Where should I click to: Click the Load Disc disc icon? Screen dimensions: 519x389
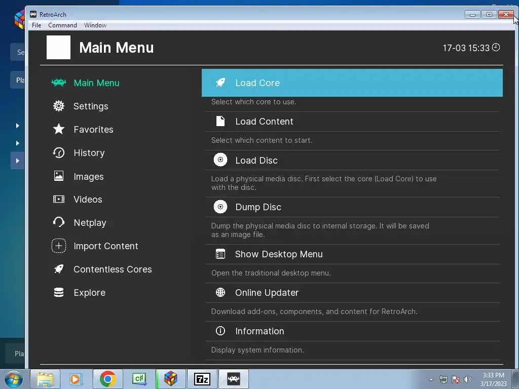click(220, 160)
